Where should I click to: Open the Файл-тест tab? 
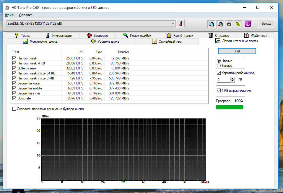click(x=256, y=35)
